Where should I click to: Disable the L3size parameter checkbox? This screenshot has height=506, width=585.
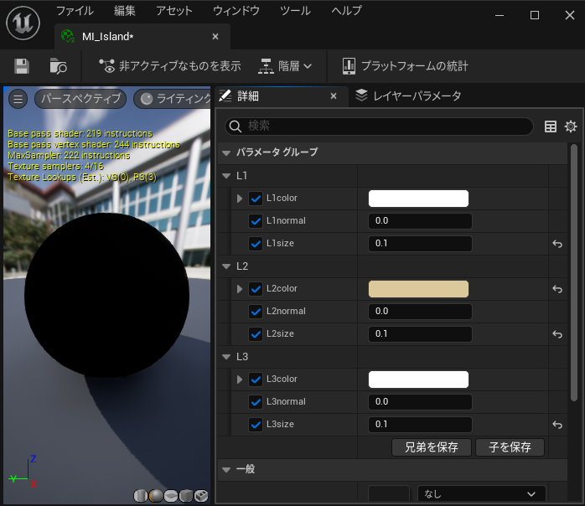256,425
